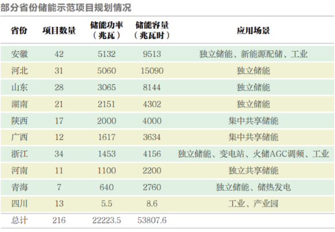Click the 陕西 scenario 集中共享储能
Screen dimensions: 335x232
253,121
